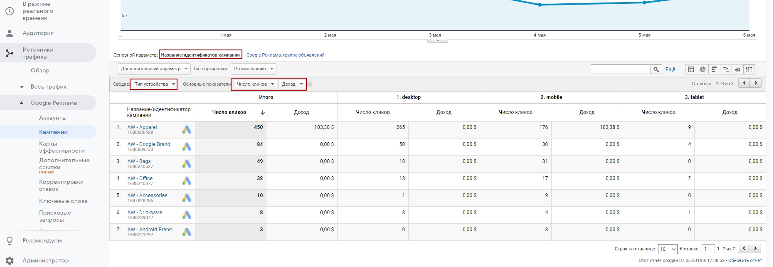774x267 pixels.
Task: Click next page arrow under the table
Action: point(756,248)
